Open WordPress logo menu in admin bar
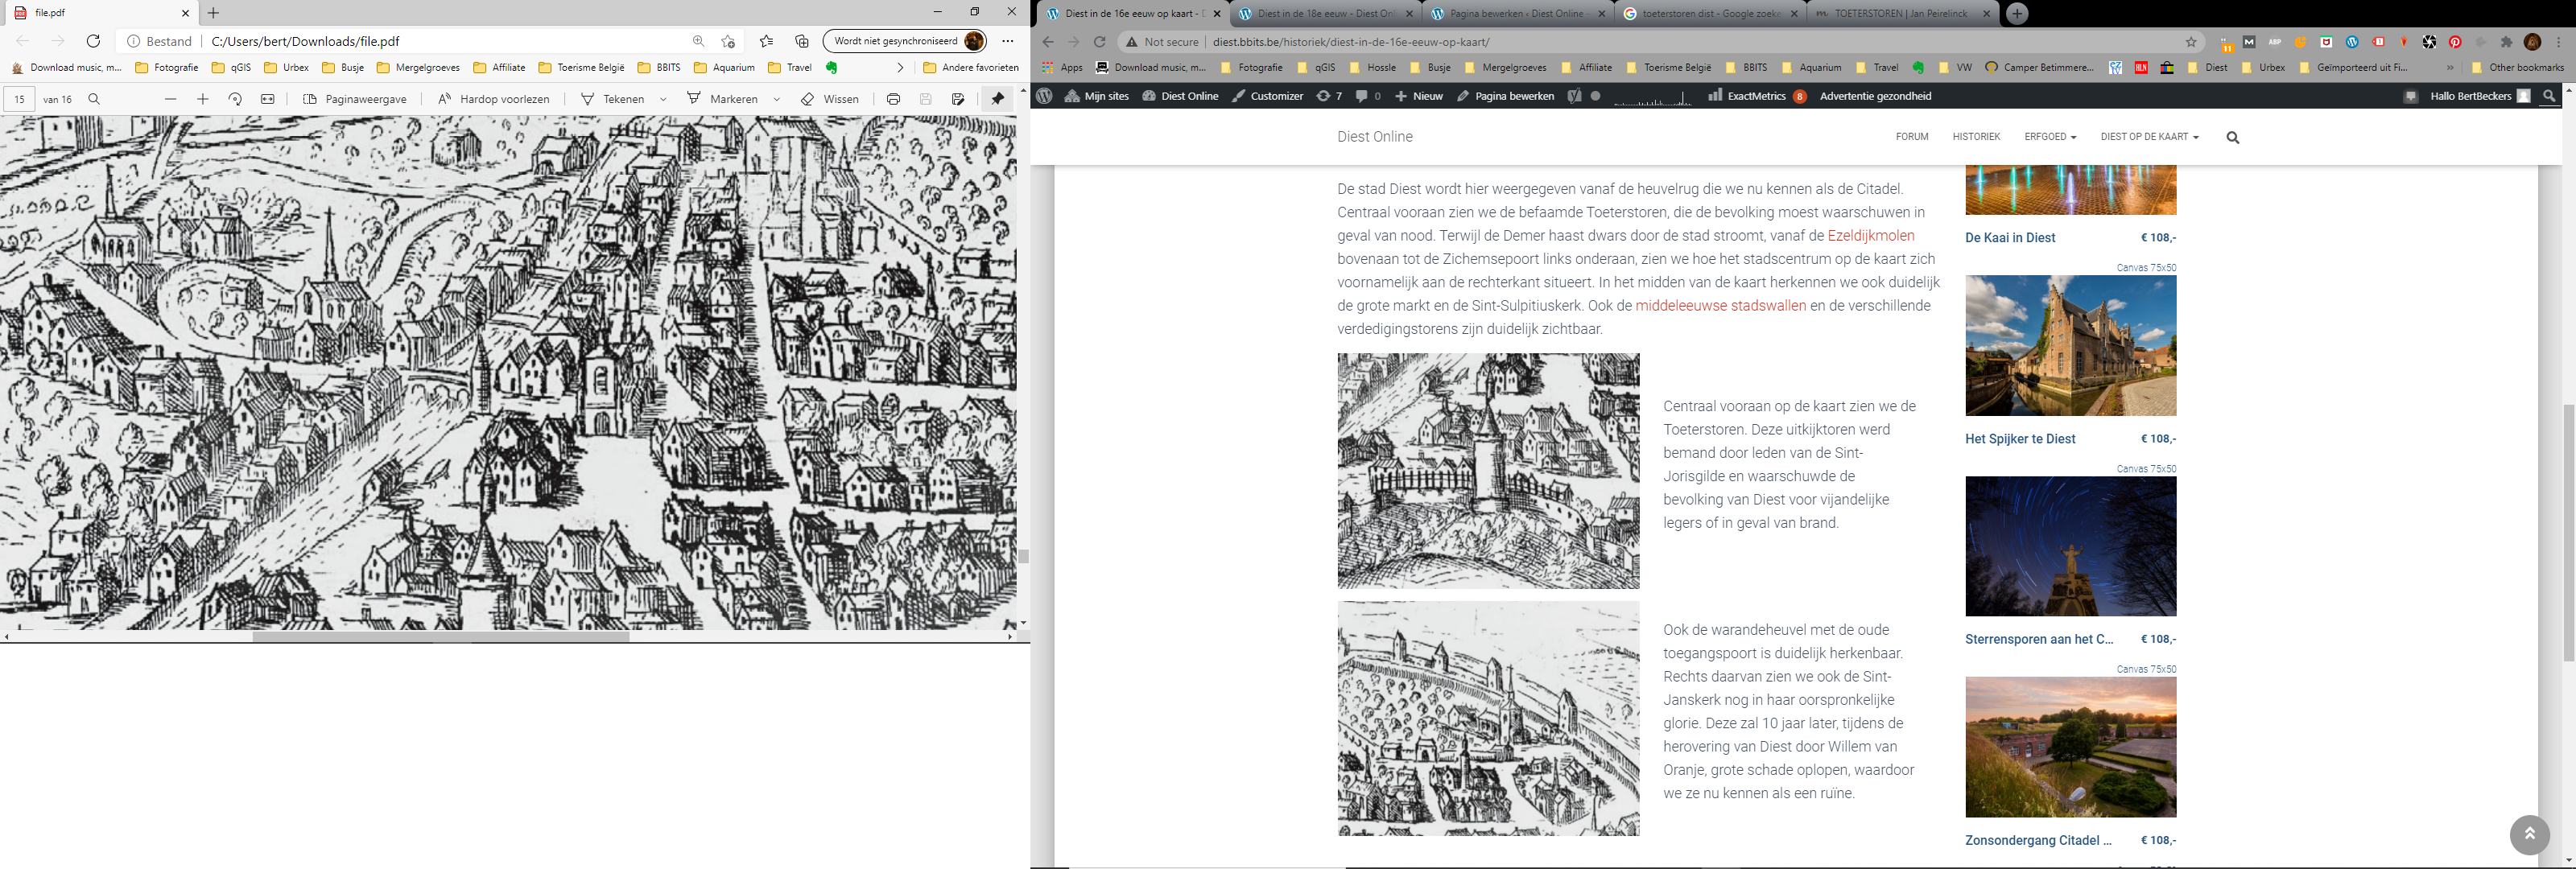 click(x=1044, y=96)
